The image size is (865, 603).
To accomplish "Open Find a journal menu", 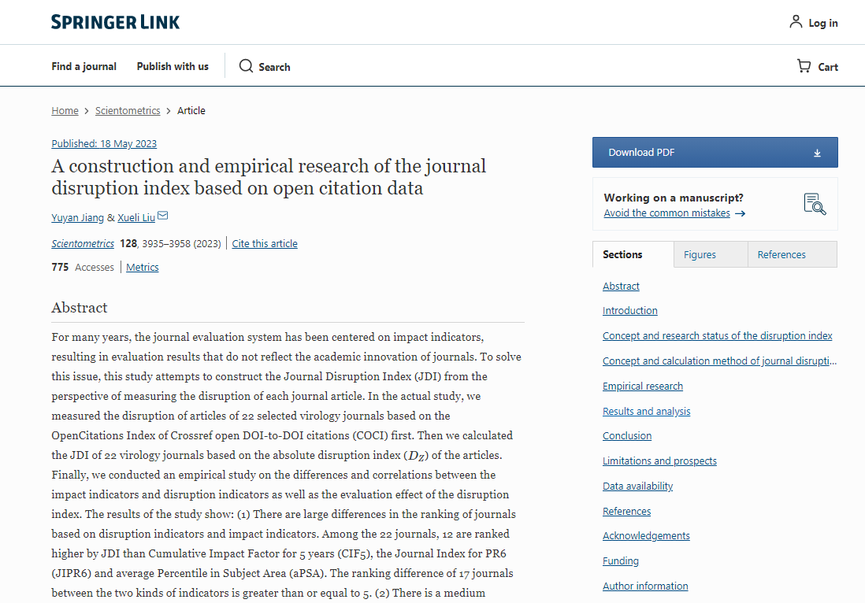I will click(84, 66).
